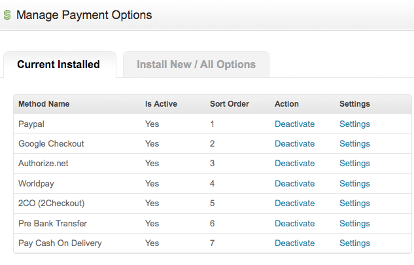Open Google Checkout settings

click(x=354, y=143)
